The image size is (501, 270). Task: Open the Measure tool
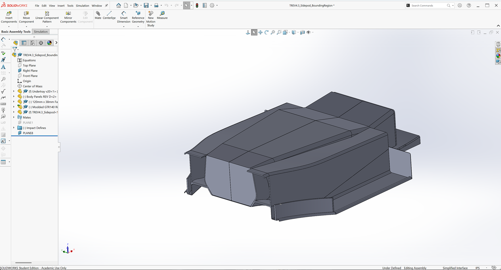(x=162, y=14)
